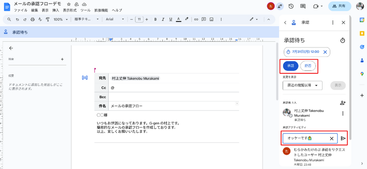
Task: Collapse the menus with the chevron
Action: coord(268,19)
